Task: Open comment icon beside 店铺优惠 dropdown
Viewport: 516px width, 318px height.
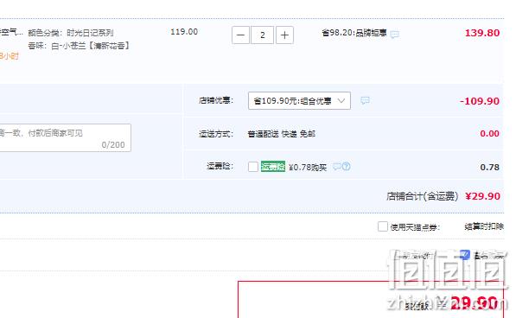Action: click(x=365, y=100)
